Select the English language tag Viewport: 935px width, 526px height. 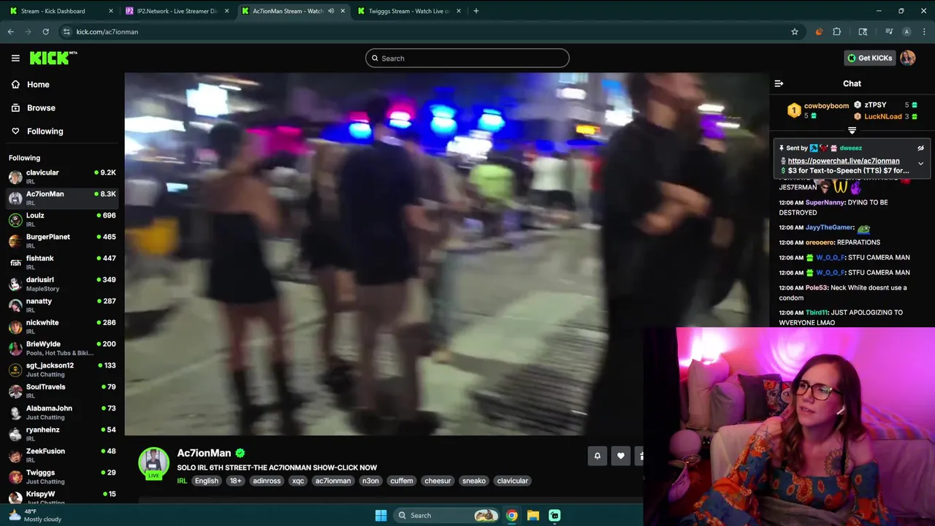[206, 481]
